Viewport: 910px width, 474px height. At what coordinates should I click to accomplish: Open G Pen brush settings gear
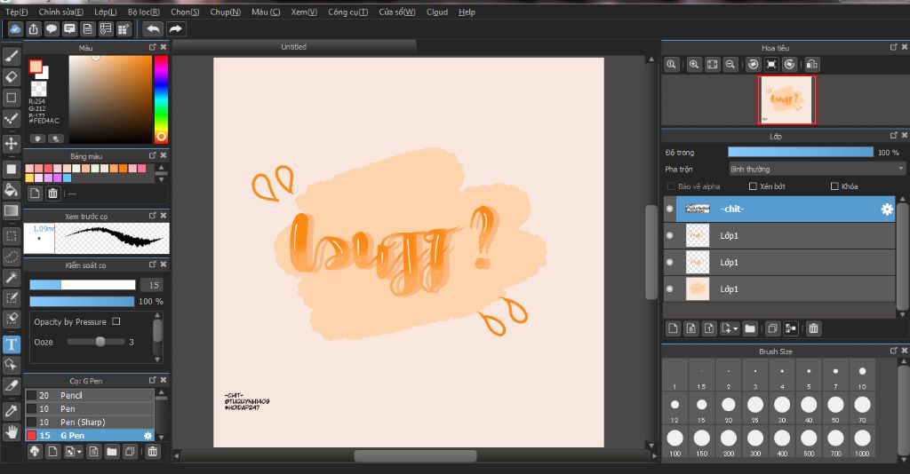coord(148,436)
